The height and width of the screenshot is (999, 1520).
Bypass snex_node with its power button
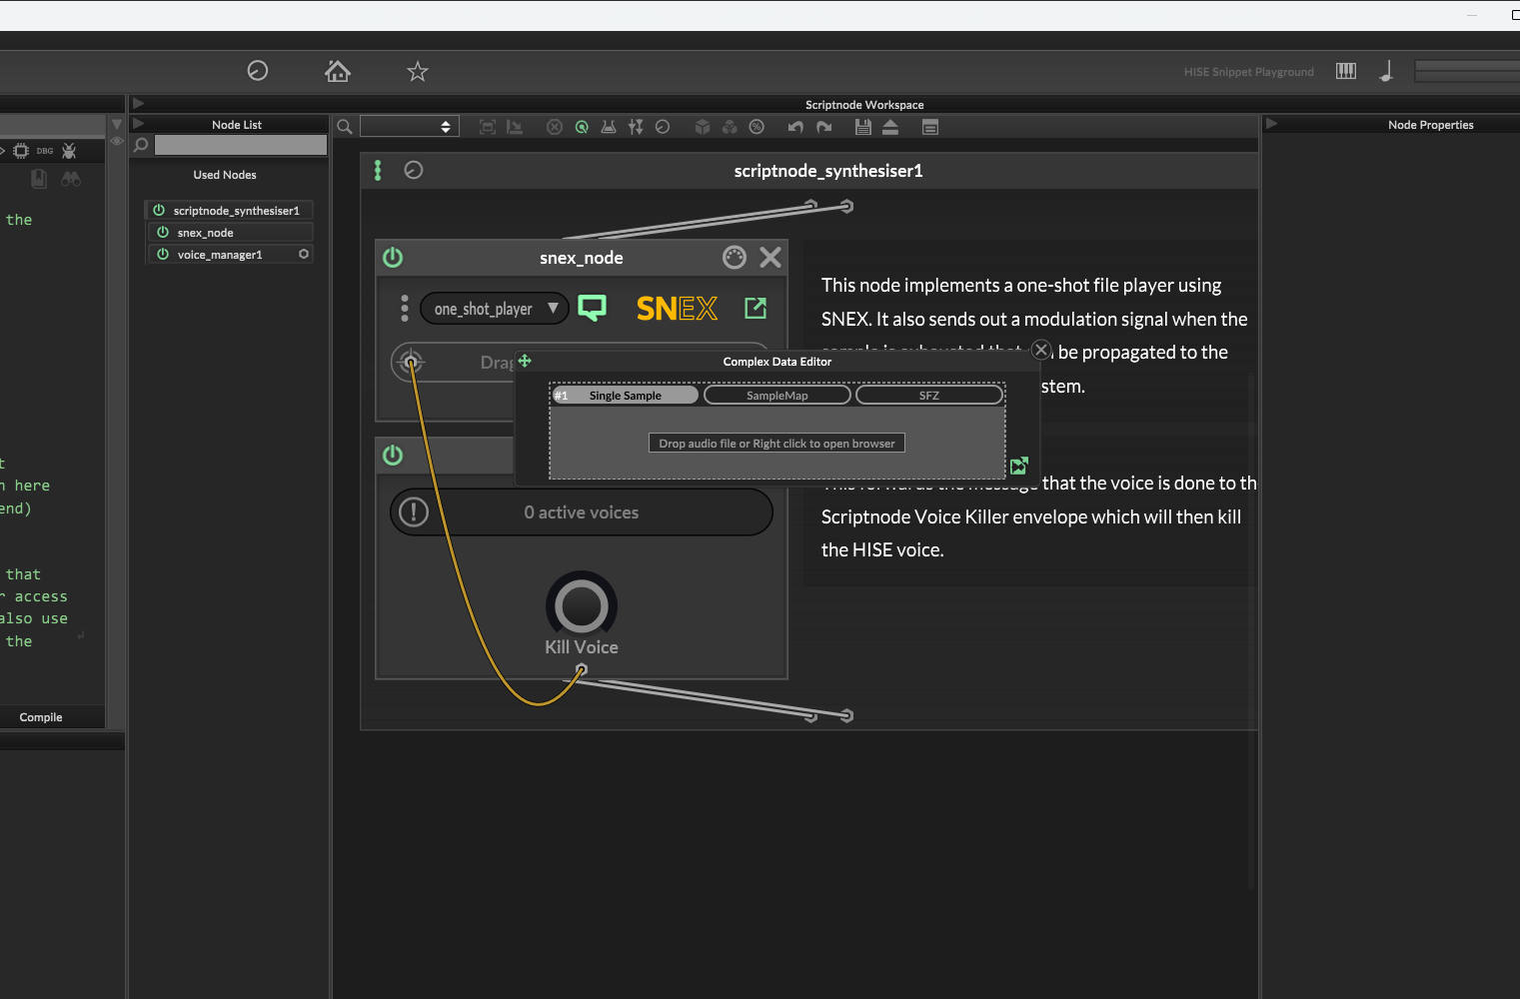pyautogui.click(x=393, y=258)
